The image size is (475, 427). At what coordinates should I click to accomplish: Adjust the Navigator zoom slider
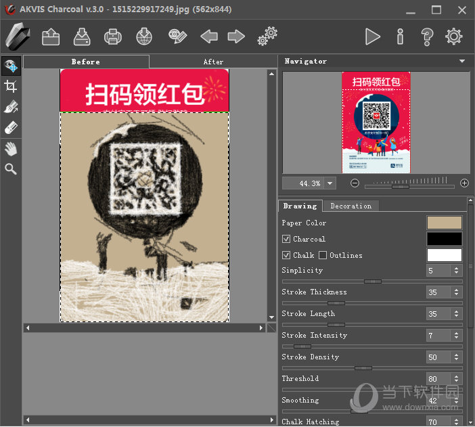(x=401, y=187)
